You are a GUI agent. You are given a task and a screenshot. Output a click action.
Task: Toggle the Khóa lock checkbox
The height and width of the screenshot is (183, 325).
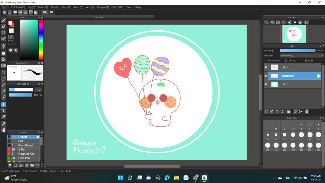click(306, 61)
